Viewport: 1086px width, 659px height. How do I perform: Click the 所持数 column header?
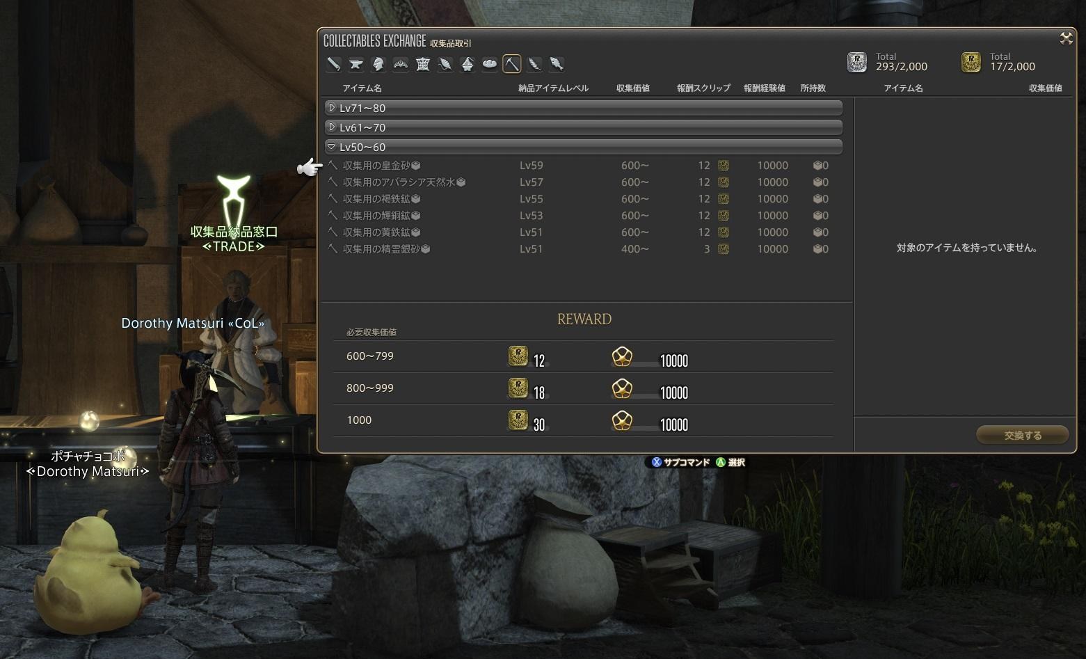(813, 88)
